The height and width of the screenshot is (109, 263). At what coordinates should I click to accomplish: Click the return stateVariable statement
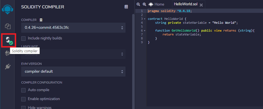pos(182,34)
